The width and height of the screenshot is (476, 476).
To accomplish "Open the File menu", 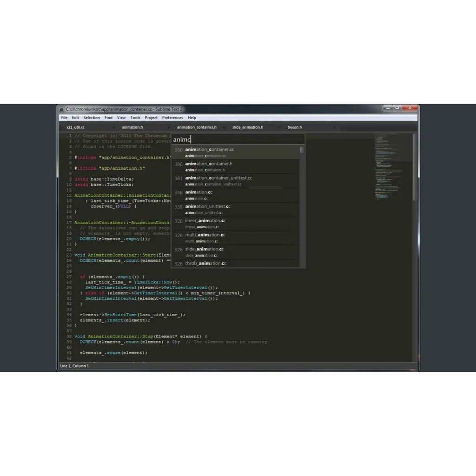I will pos(64,118).
